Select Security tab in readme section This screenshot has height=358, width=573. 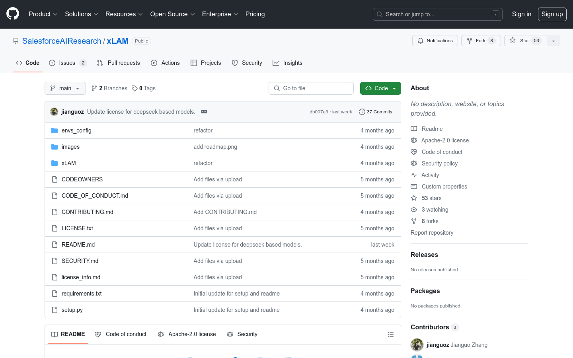(x=242, y=335)
